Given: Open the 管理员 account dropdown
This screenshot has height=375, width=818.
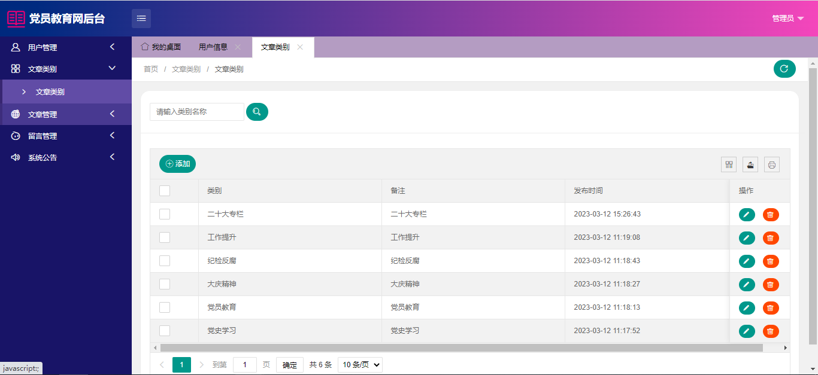Looking at the screenshot, I should [788, 19].
